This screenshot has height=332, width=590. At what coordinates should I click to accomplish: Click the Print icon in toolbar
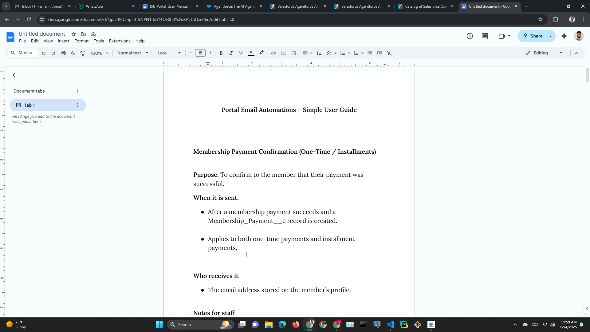pos(63,53)
